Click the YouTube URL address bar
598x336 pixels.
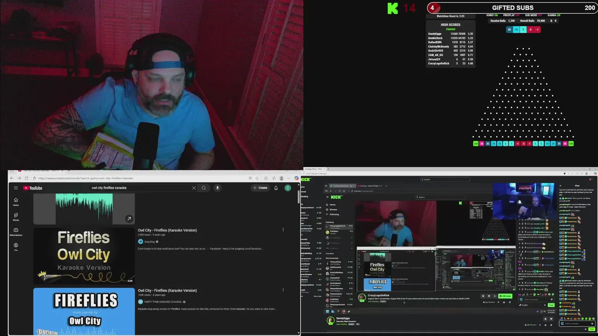click(x=140, y=178)
